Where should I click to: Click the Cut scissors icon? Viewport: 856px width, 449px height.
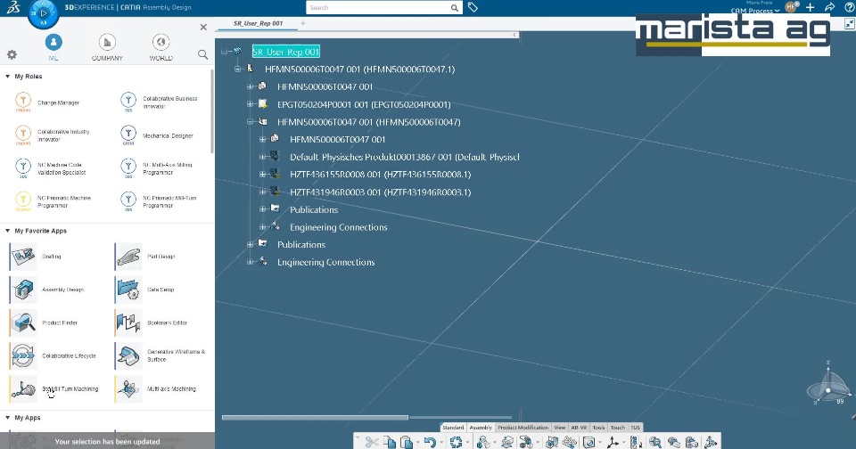point(372,442)
